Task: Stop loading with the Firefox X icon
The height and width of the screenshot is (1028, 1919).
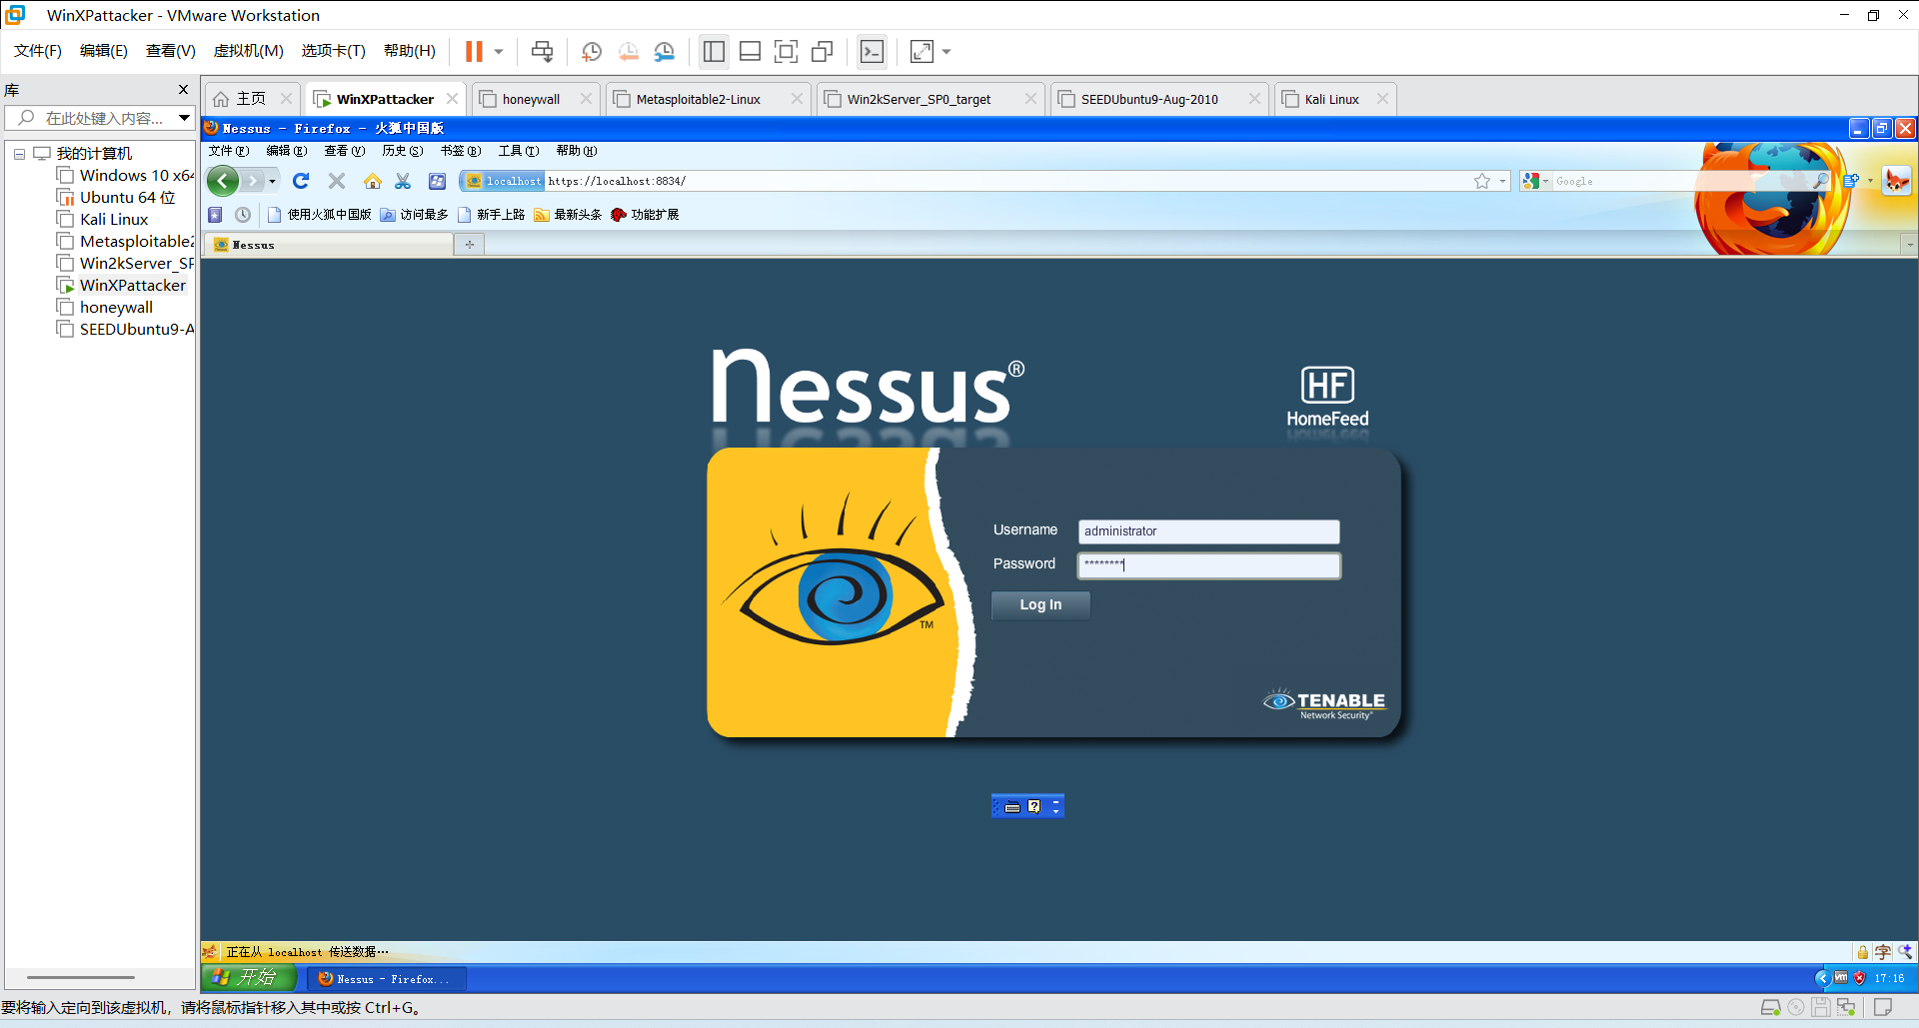Action: pyautogui.click(x=337, y=181)
